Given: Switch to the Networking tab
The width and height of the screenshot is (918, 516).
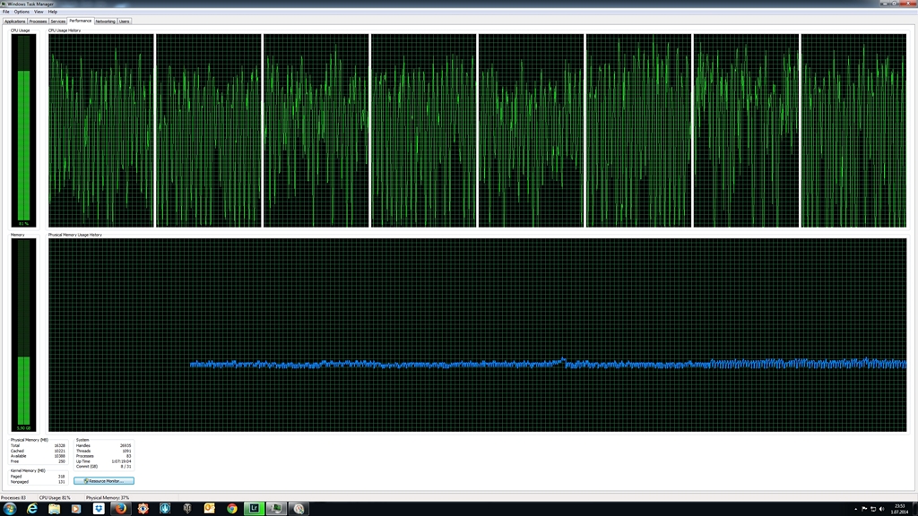Looking at the screenshot, I should click(106, 21).
